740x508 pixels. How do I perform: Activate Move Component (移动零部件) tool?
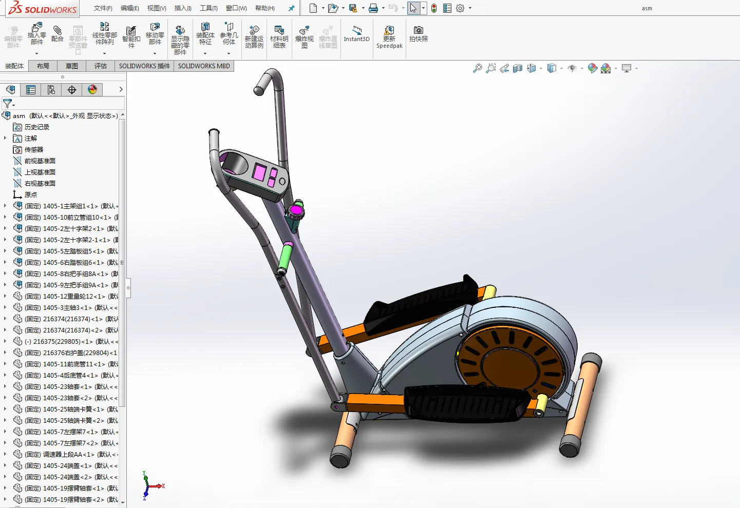click(155, 34)
